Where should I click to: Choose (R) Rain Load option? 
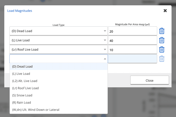click(59, 102)
